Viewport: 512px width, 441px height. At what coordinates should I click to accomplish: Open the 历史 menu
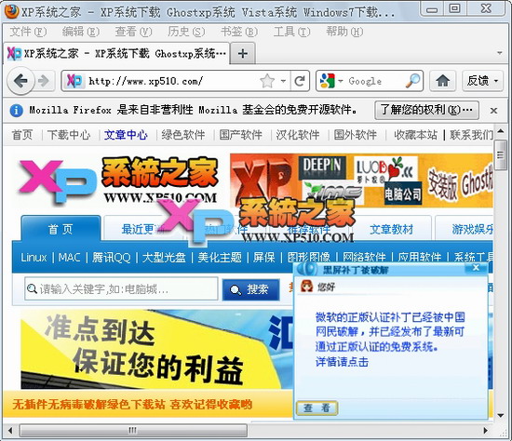186,32
